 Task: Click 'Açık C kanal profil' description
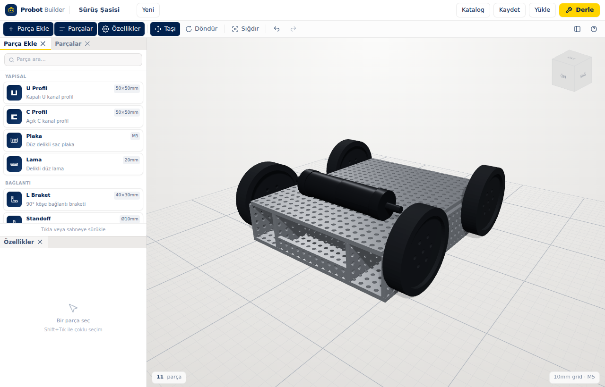tap(47, 121)
